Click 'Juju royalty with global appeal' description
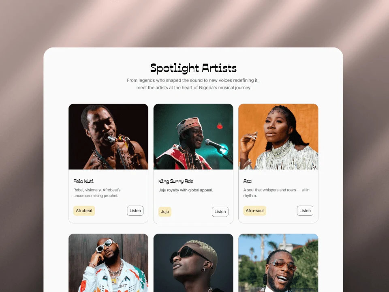The height and width of the screenshot is (292, 389). point(186,190)
